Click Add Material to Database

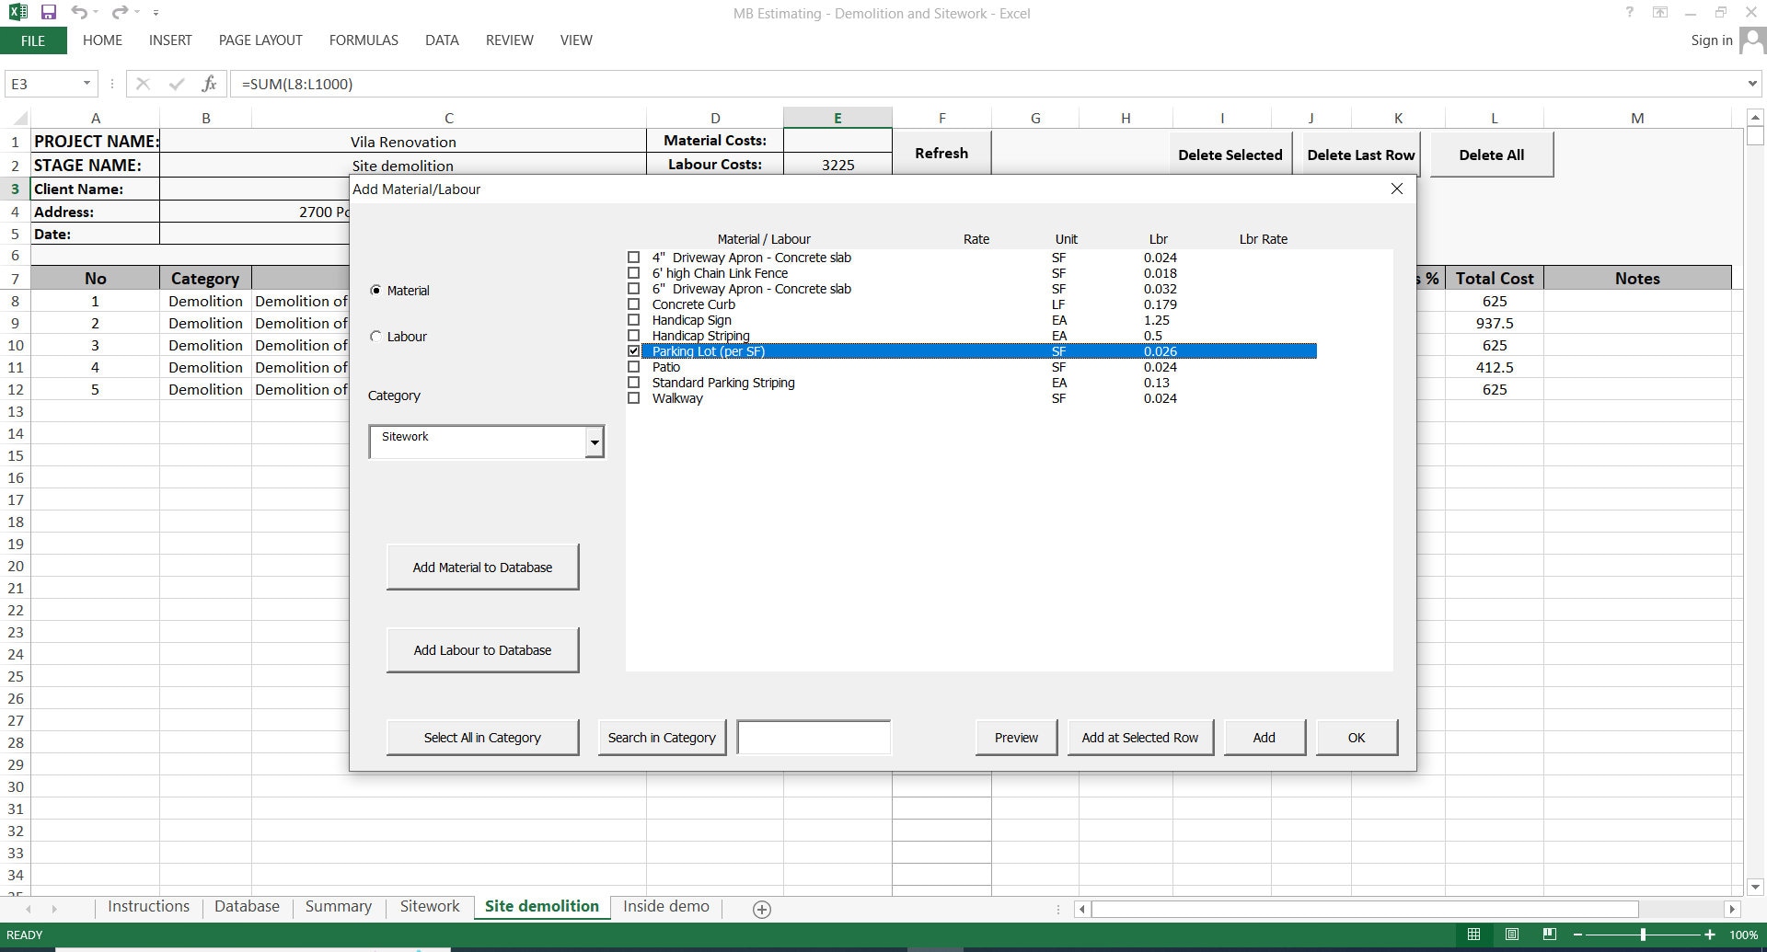(x=481, y=567)
